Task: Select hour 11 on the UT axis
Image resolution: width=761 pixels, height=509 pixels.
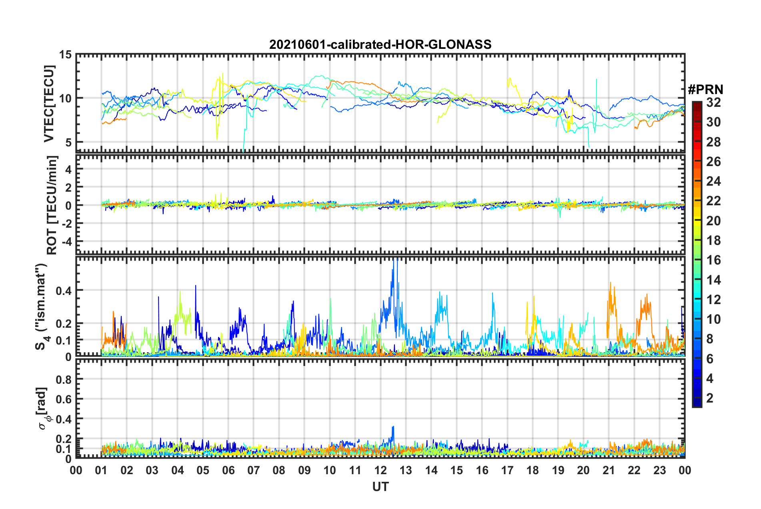Action: [x=355, y=470]
